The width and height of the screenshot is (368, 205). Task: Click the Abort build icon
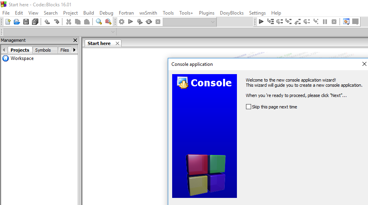[x=158, y=22]
